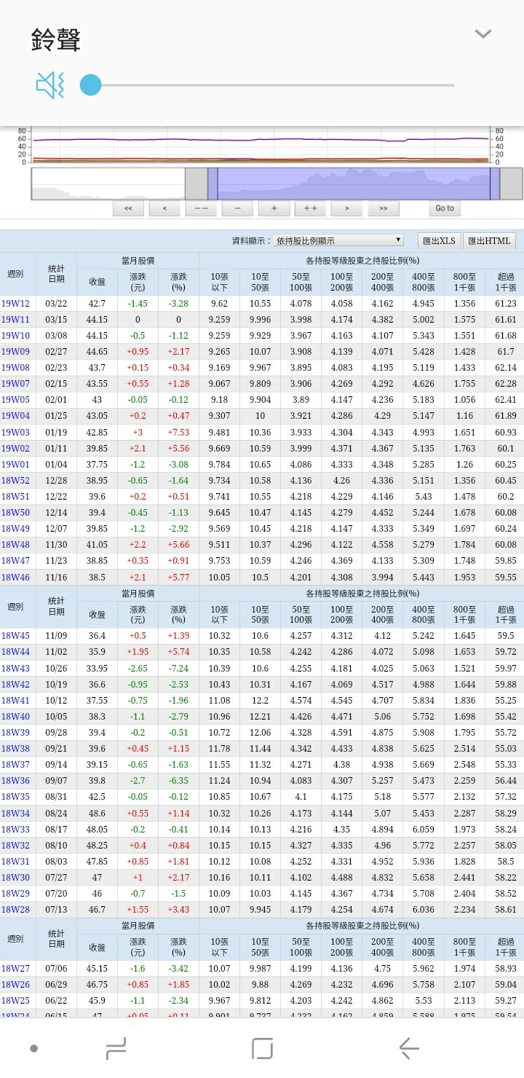Click the single plus zoom button
The height and width of the screenshot is (1078, 524).
coord(274,208)
